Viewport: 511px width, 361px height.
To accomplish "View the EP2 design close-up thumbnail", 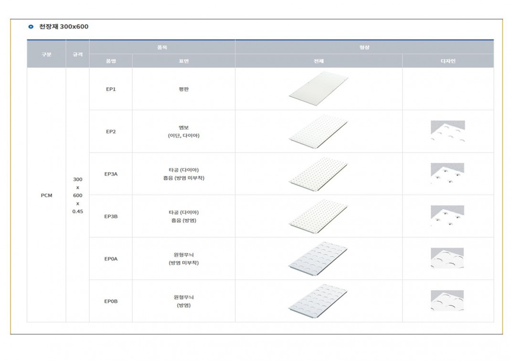I will [447, 132].
